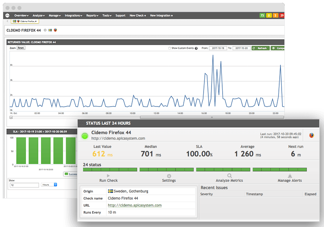This screenshot has width=324, height=227.
Task: Select the Cldemo Firefox tab
Action: (x=25, y=21)
